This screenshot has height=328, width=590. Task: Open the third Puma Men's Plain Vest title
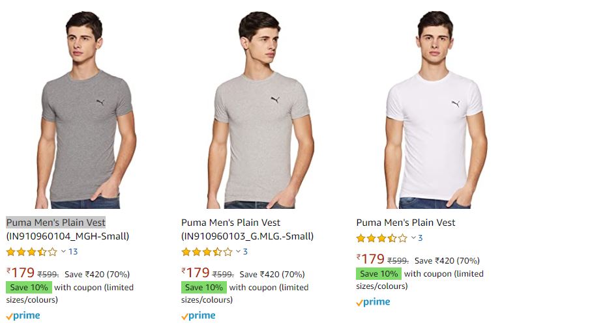click(406, 223)
